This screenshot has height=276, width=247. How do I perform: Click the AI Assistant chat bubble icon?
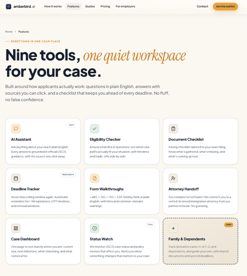pyautogui.click(x=16, y=129)
